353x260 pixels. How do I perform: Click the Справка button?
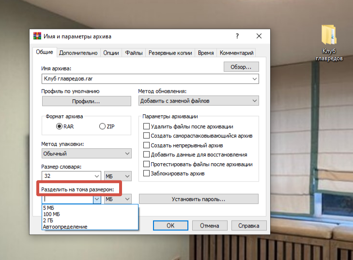pos(249,225)
